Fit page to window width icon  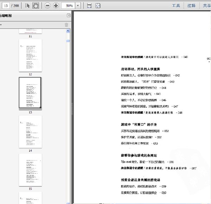89,6
